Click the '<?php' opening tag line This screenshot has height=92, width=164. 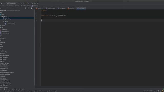[x=44, y=11]
